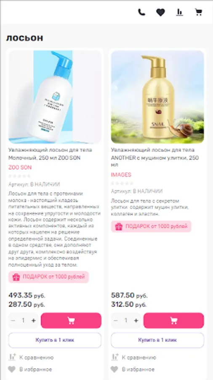This screenshot has width=213, height=380.
Task: Click the quantity field of ZOO SON lotion
Action: click(24, 320)
